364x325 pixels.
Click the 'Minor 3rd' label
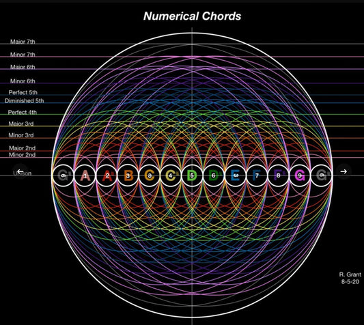coord(21,135)
